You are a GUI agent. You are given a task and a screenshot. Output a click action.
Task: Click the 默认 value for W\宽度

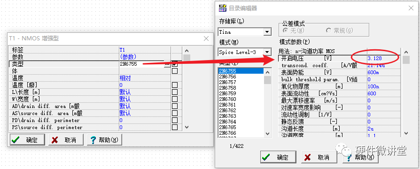(125, 99)
